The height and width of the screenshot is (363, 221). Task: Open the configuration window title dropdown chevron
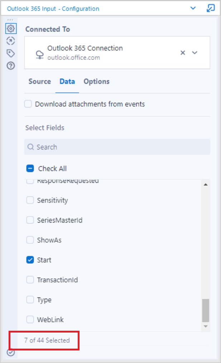[x=193, y=8]
